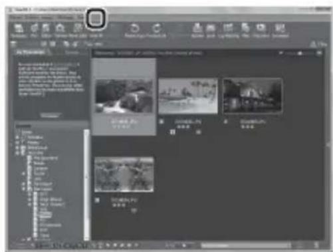Click the shrink-thumbnails icon left of the size slider
The image size is (333, 252).
pyautogui.click(x=280, y=53)
